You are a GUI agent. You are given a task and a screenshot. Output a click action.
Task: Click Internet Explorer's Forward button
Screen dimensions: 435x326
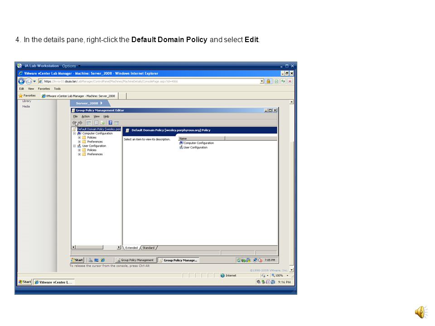click(29, 81)
